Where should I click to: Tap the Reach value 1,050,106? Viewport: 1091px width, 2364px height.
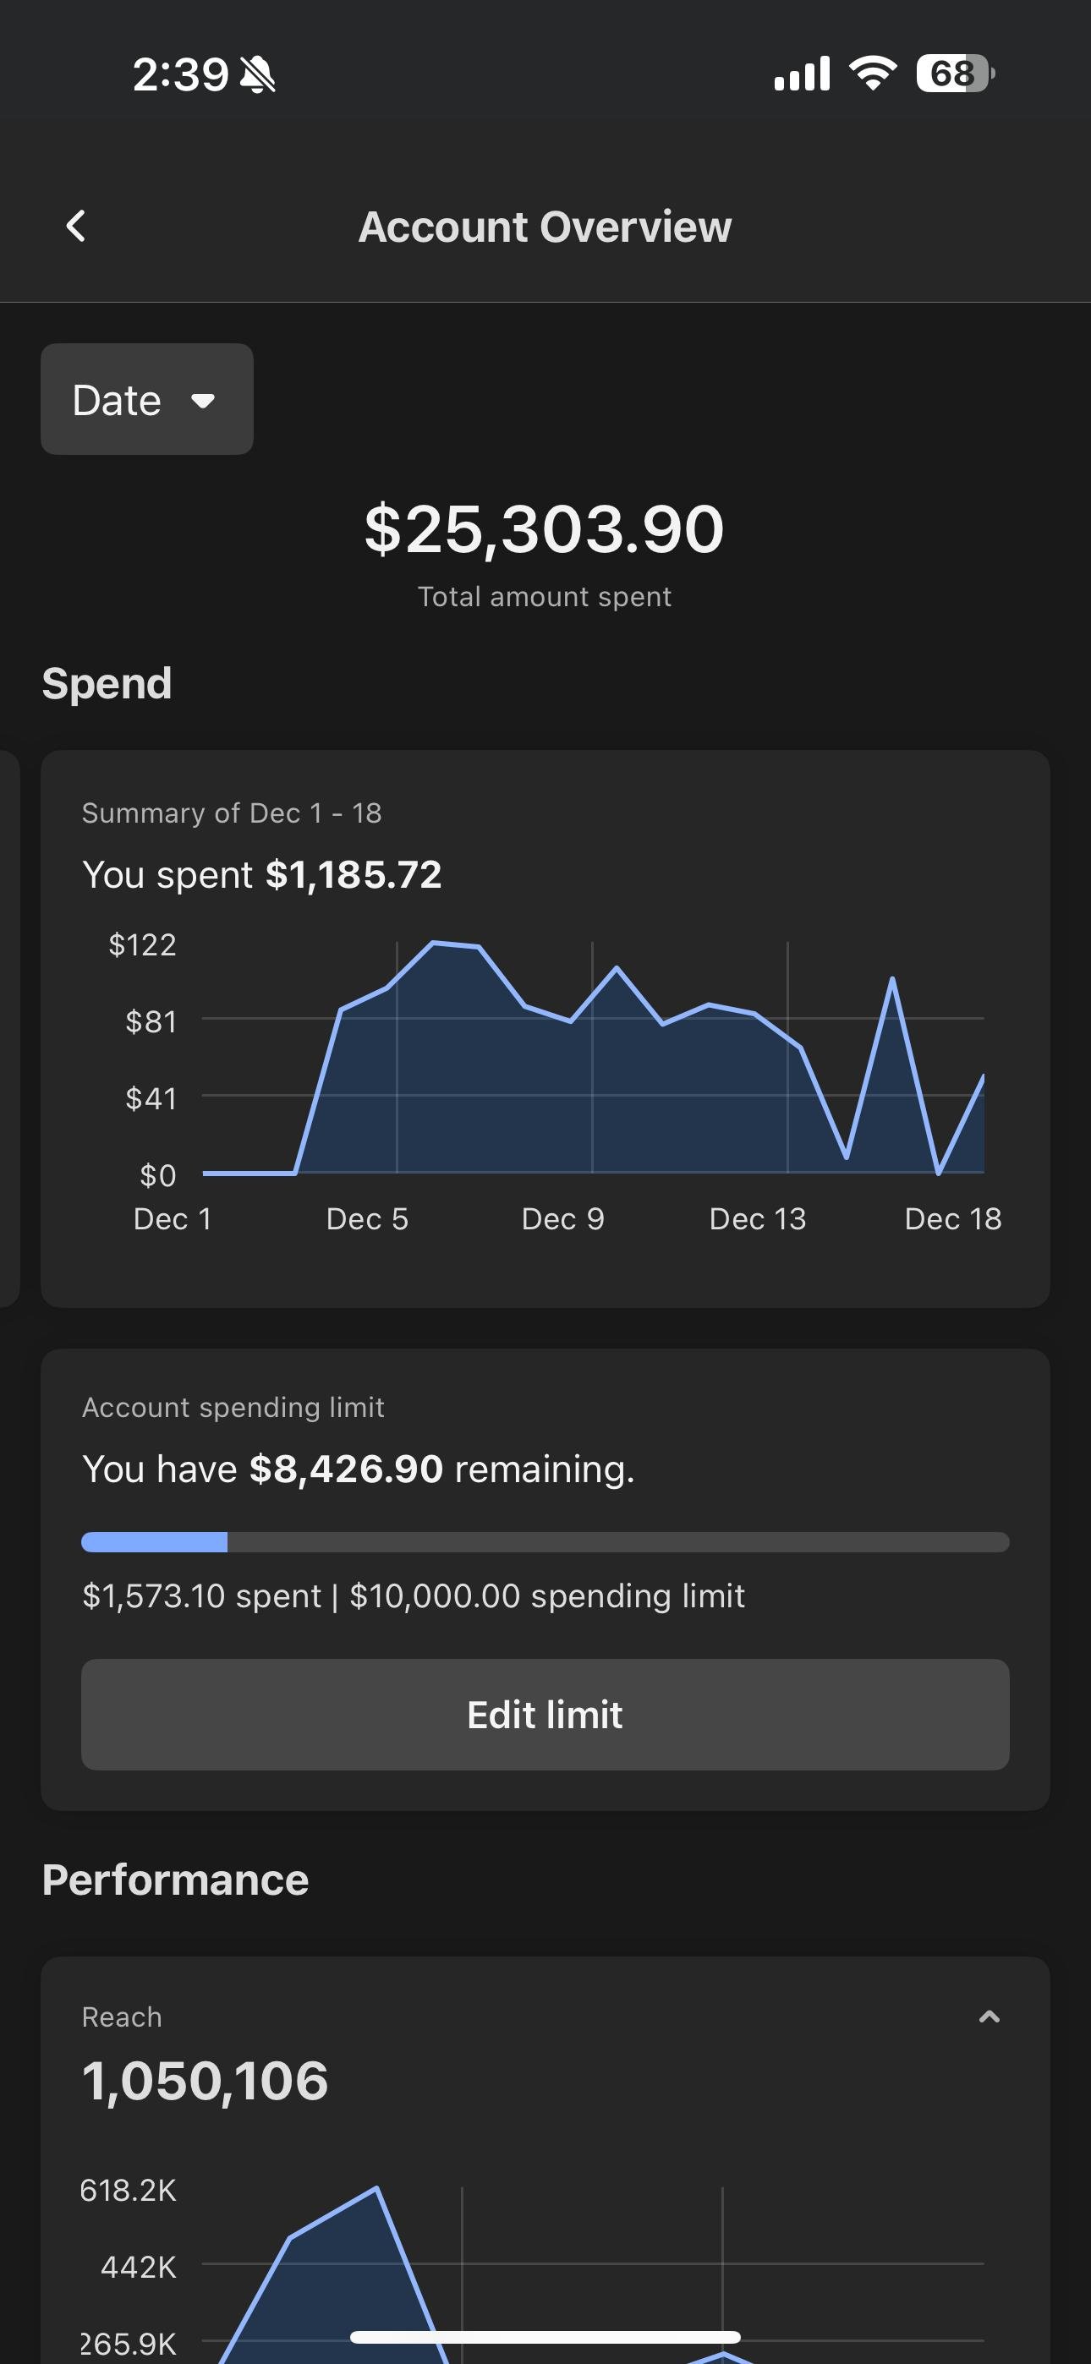(x=206, y=2081)
